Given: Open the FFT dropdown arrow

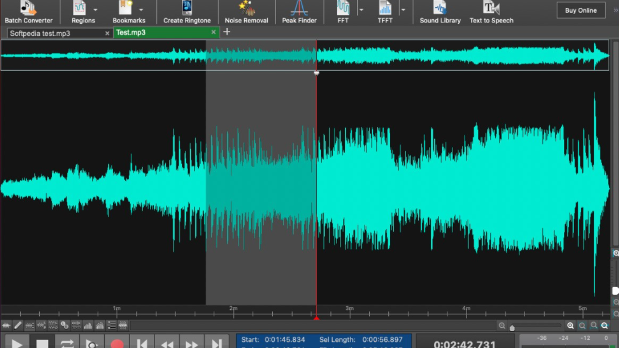Looking at the screenshot, I should [361, 10].
